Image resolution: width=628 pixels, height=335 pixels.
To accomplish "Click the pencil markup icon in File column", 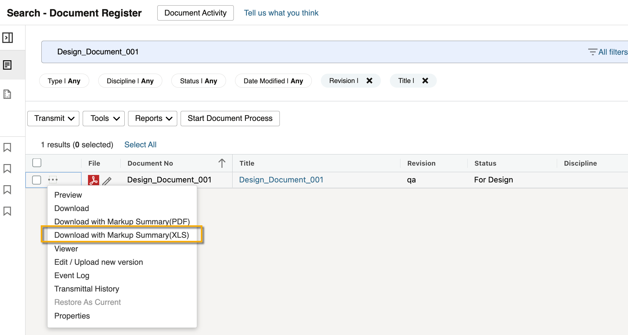I will point(107,181).
